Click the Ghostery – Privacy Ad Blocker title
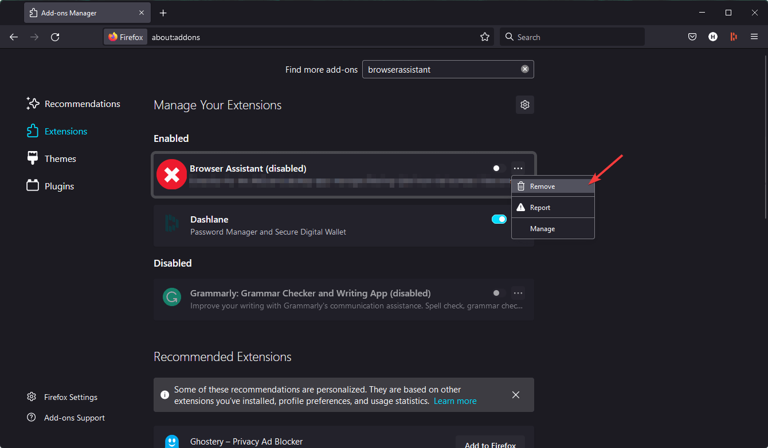Viewport: 768px width, 448px height. 246,441
